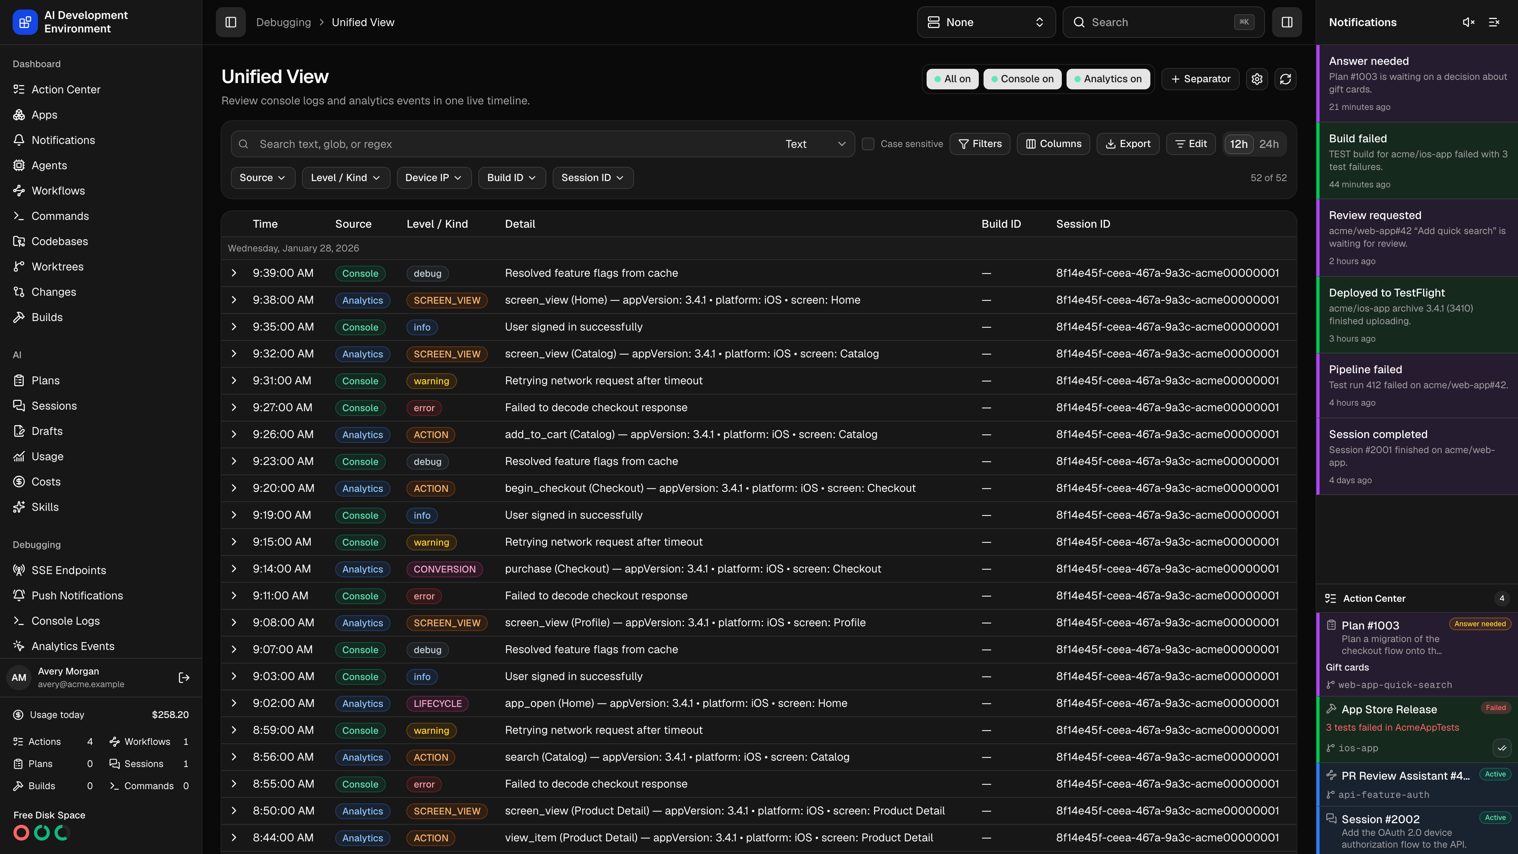The image size is (1518, 854).
Task: Open Agents in the sidebar
Action: coord(101,166)
